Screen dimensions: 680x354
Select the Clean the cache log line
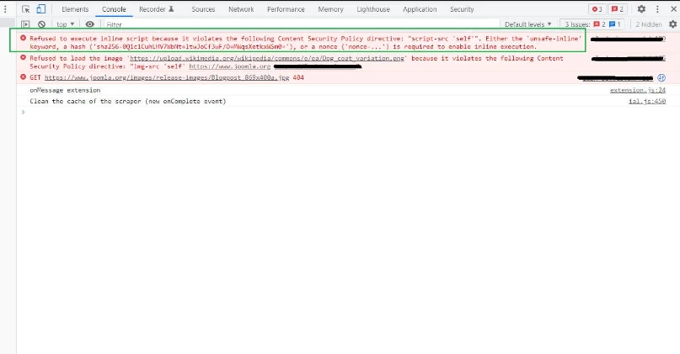[x=128, y=101]
